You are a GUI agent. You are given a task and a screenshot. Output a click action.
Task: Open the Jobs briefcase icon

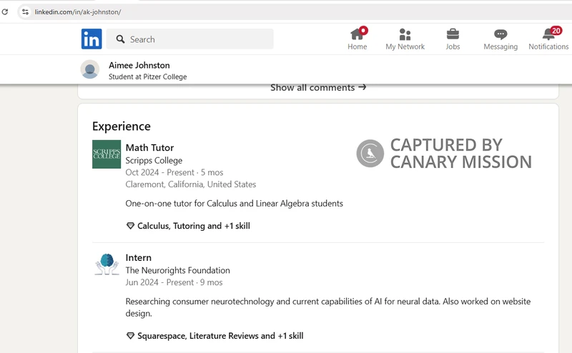453,34
